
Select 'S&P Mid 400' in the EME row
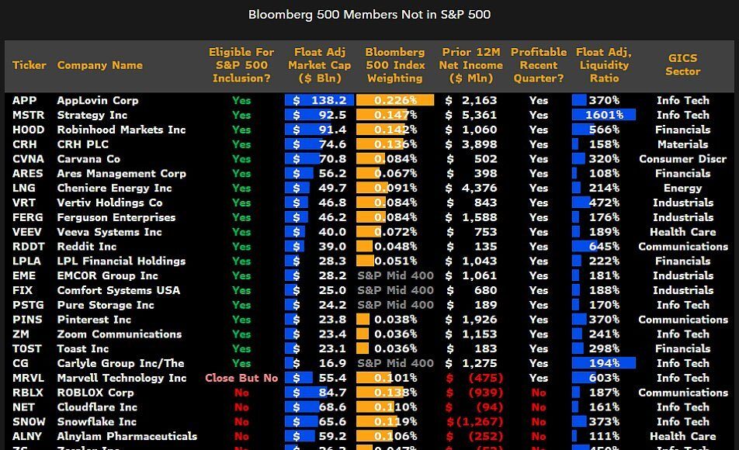pyautogui.click(x=395, y=275)
